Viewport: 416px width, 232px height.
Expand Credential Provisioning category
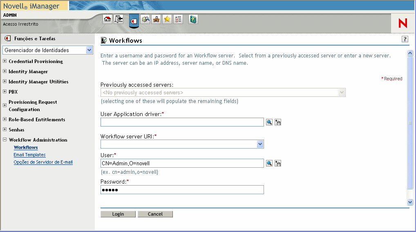[x=4, y=61]
